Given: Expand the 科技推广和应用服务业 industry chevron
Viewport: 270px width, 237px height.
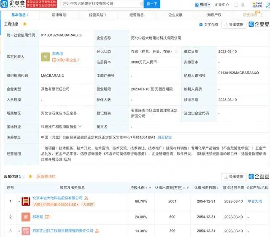Looking at the screenshot, I should [80, 126].
